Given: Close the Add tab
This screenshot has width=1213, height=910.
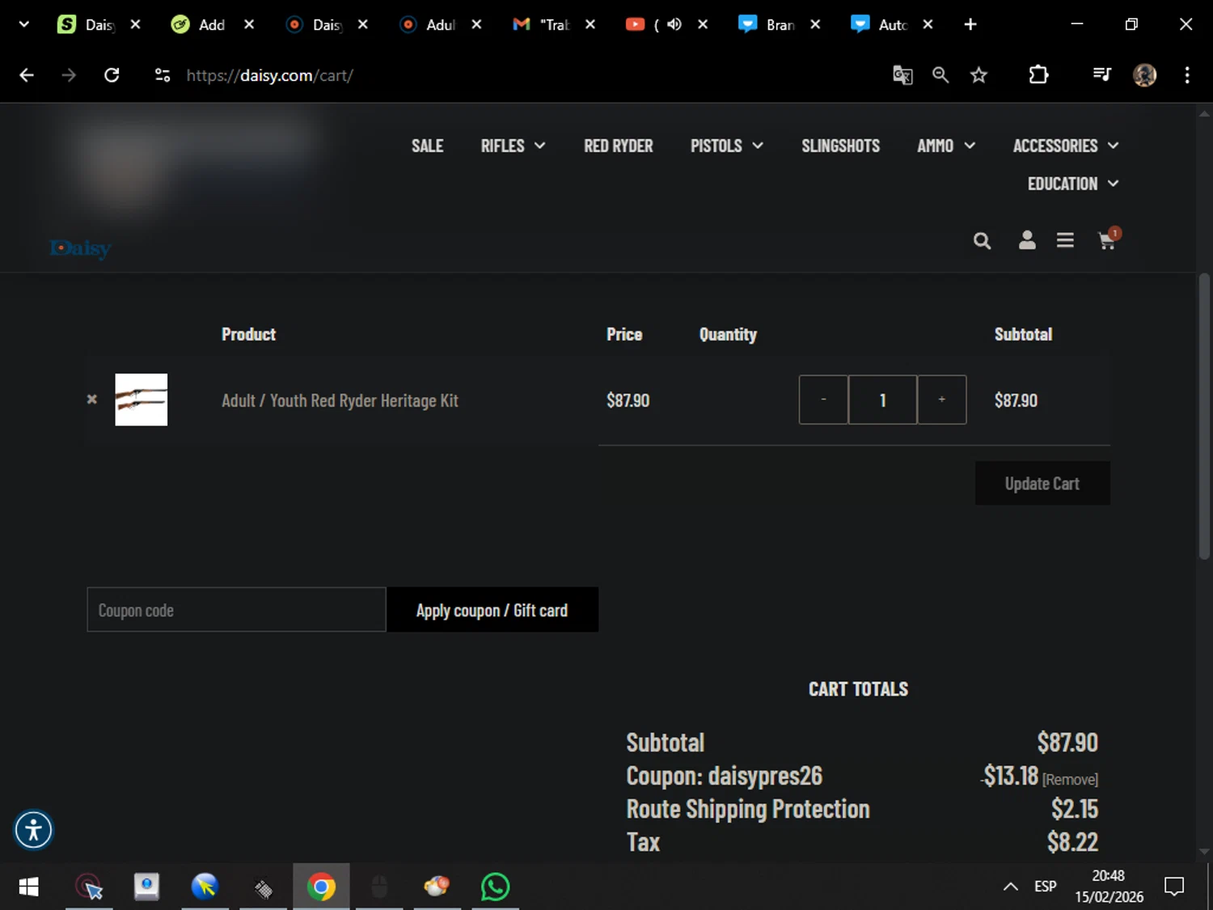Looking at the screenshot, I should pyautogui.click(x=249, y=24).
